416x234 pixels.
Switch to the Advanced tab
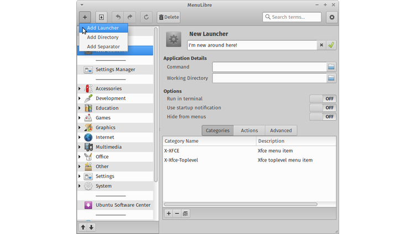click(280, 131)
